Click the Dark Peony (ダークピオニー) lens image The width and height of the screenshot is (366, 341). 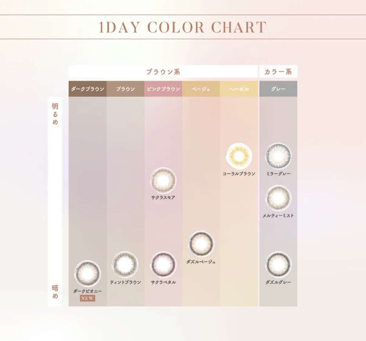(88, 273)
